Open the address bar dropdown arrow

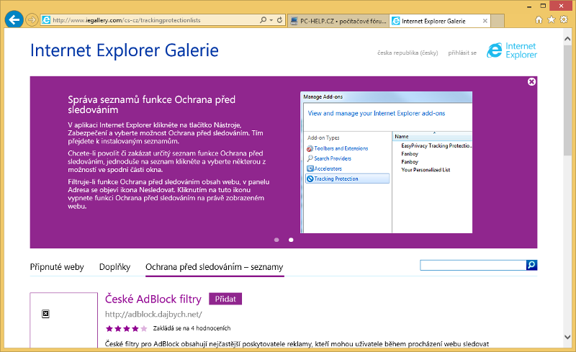tap(271, 20)
